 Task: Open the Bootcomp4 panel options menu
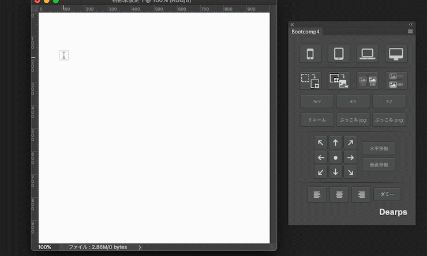(x=410, y=32)
